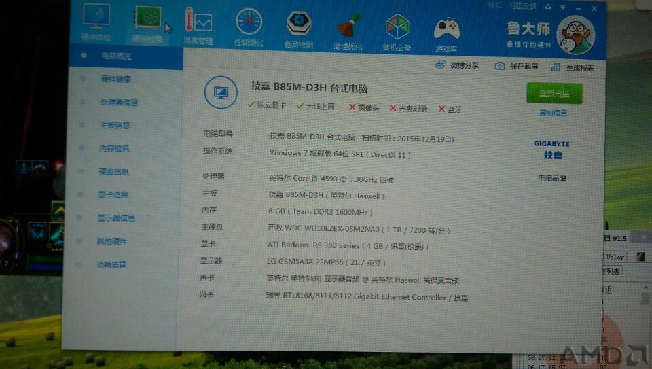The width and height of the screenshot is (652, 369).
Task: Click the 无线上网 check indicator
Action: pos(316,106)
